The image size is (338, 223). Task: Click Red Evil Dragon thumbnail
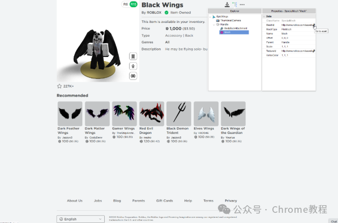[x=151, y=114]
